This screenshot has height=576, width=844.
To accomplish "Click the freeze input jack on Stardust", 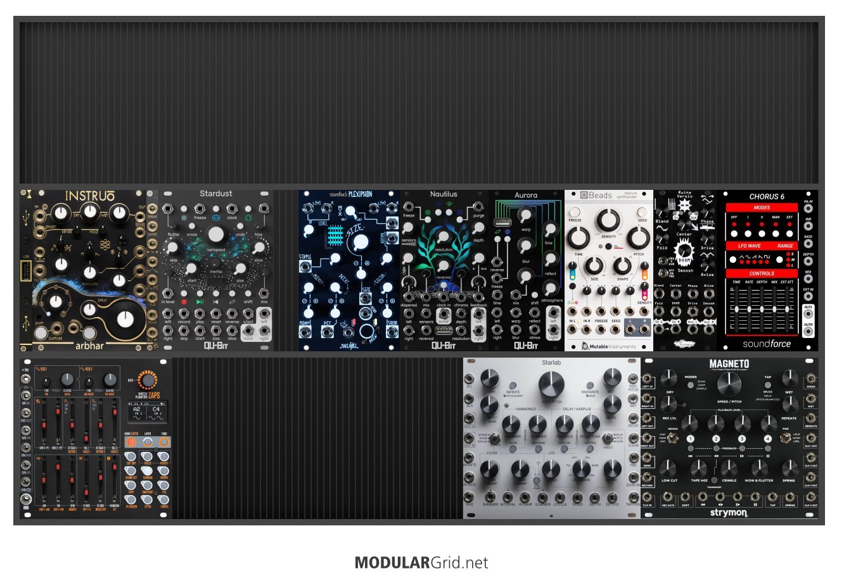I will click(200, 208).
